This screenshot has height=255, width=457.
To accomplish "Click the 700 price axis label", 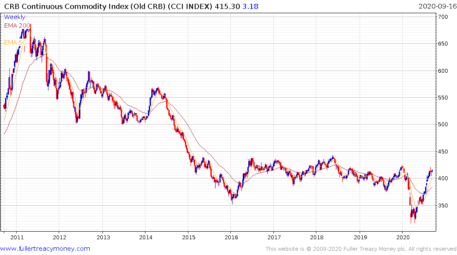I will point(443,17).
